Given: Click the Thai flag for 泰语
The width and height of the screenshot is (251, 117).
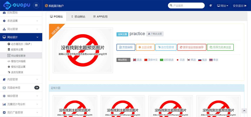Looking at the screenshot, I should tap(211, 60).
